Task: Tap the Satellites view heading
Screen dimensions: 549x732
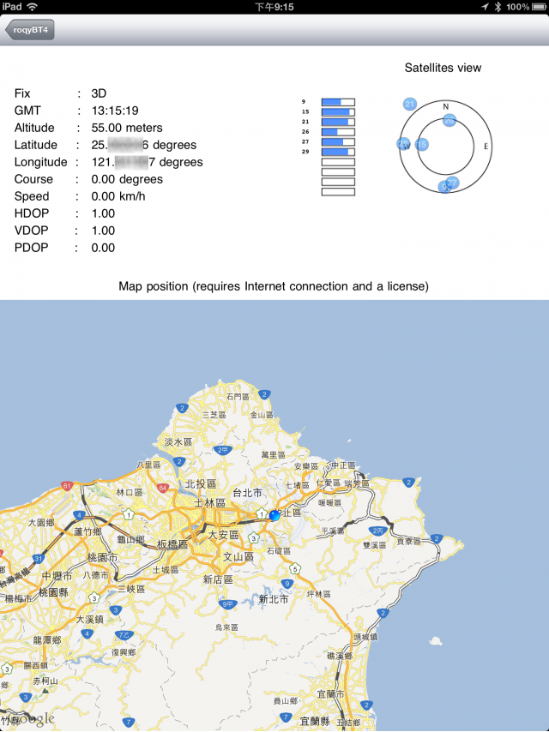Action: coord(443,68)
